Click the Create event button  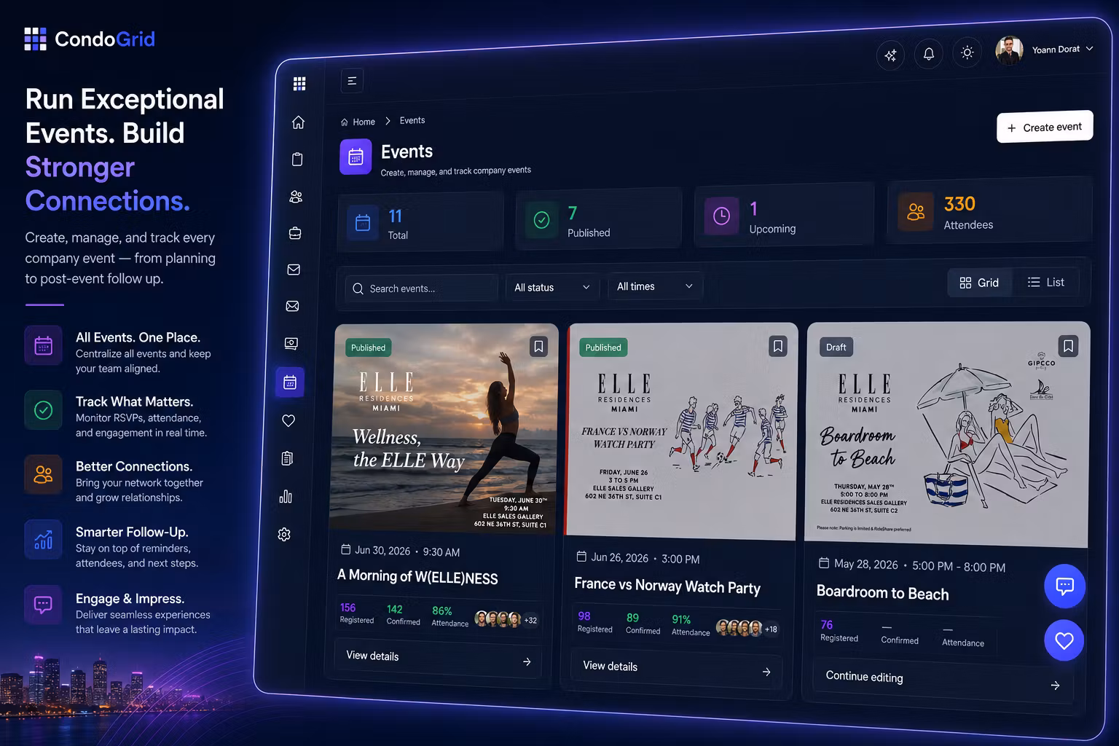[1045, 127]
